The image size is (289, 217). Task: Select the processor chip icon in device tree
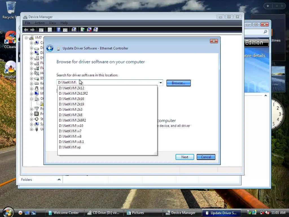click(37, 114)
